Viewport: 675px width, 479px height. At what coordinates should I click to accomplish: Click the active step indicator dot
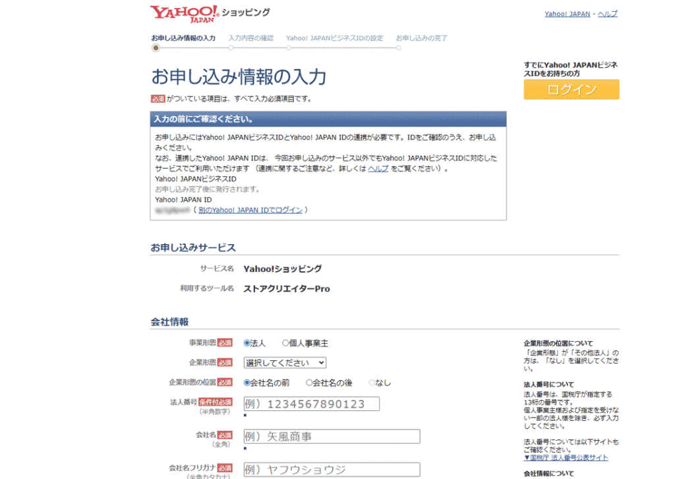point(156,48)
